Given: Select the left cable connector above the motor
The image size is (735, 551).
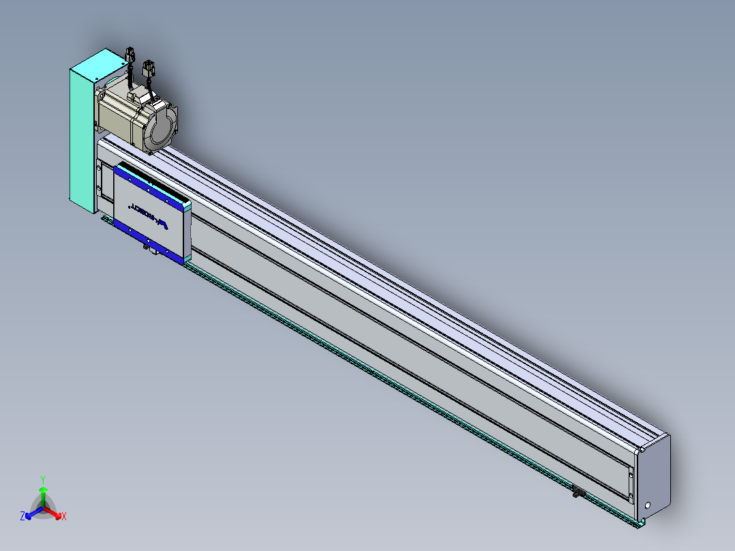Looking at the screenshot, I should point(130,53).
